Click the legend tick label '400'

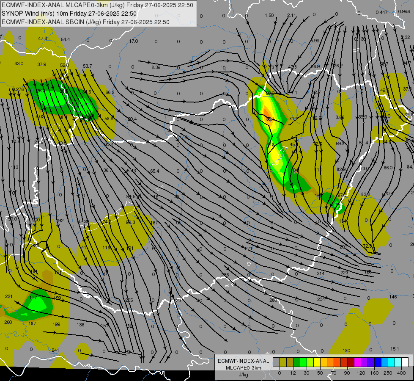401,373
